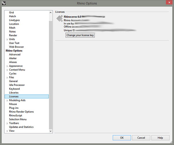The height and width of the screenshot is (145, 174).
Task: Open Updates and Statistics page
Action: [x=21, y=127]
